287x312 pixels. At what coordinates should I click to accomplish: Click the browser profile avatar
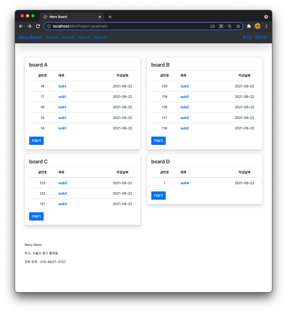(x=258, y=26)
